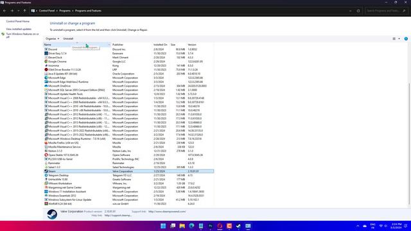The height and width of the screenshot is (231, 411).
Task: Select Windows Subsystem for Linux Update
Action: point(128,200)
